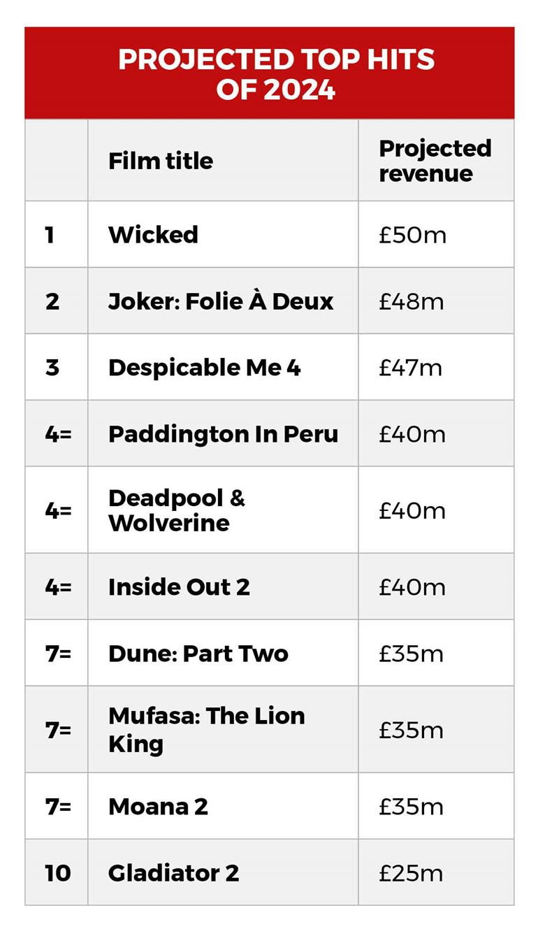Screen dimensions: 545x936
Task: Click the £47m revenue value
Action: coord(410,368)
